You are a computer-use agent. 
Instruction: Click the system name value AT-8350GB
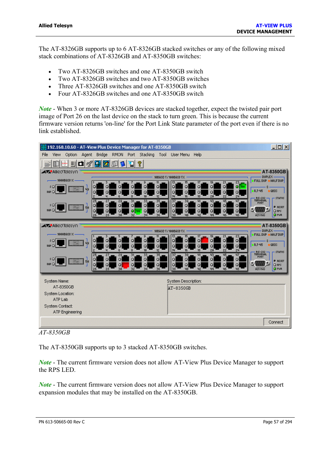(x=63, y=287)
